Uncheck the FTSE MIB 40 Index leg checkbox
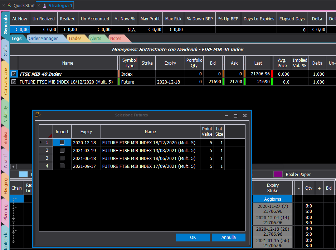Viewport: 336px width, 250px height. click(14, 74)
